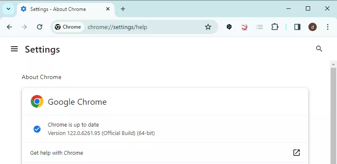
Task: Select the Settings - About Chrome tab
Action: tap(66, 9)
